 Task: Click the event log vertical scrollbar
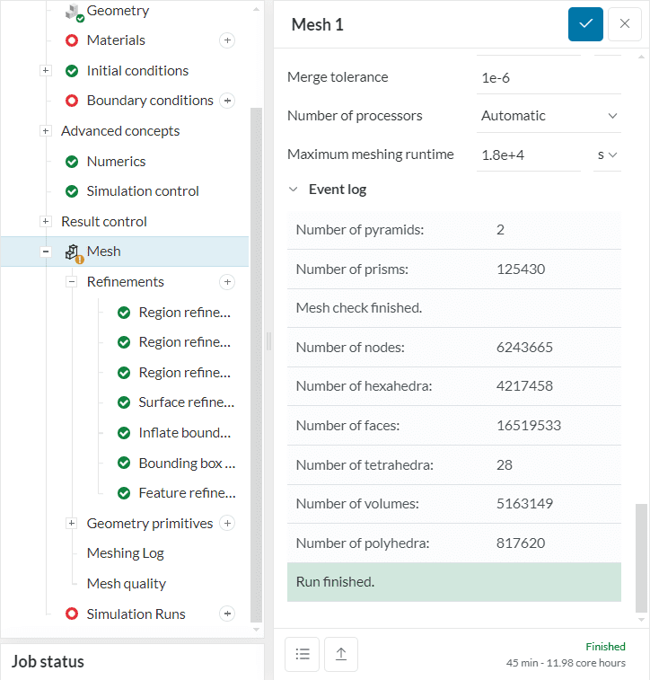click(640, 557)
